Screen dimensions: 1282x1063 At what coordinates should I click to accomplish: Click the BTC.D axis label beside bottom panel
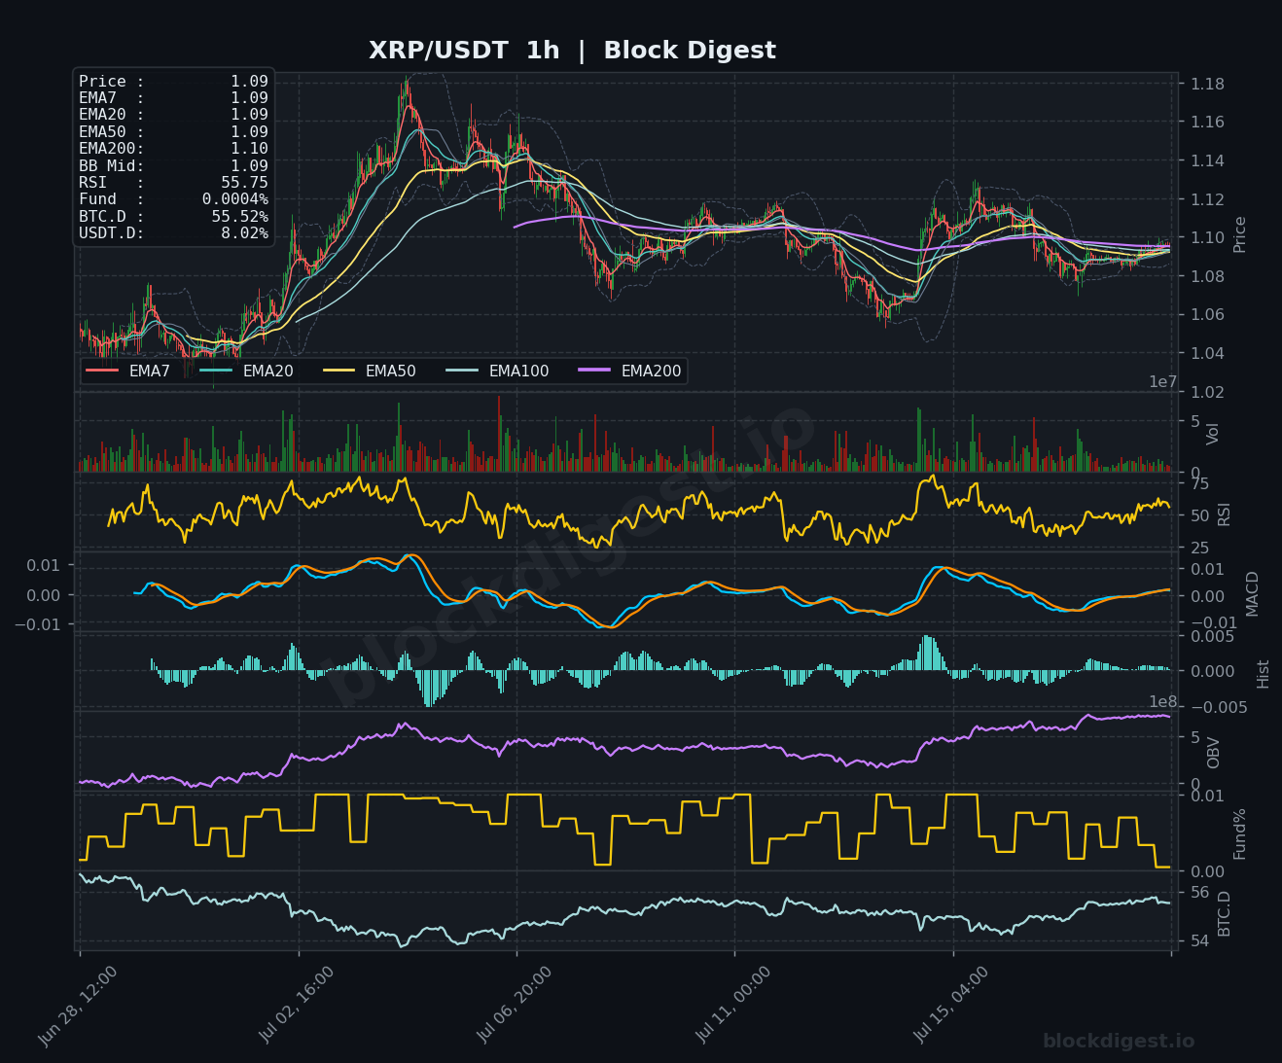point(1224,914)
